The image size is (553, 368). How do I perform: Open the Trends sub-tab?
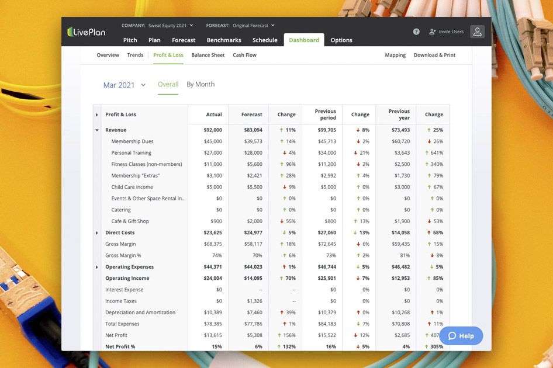(135, 55)
